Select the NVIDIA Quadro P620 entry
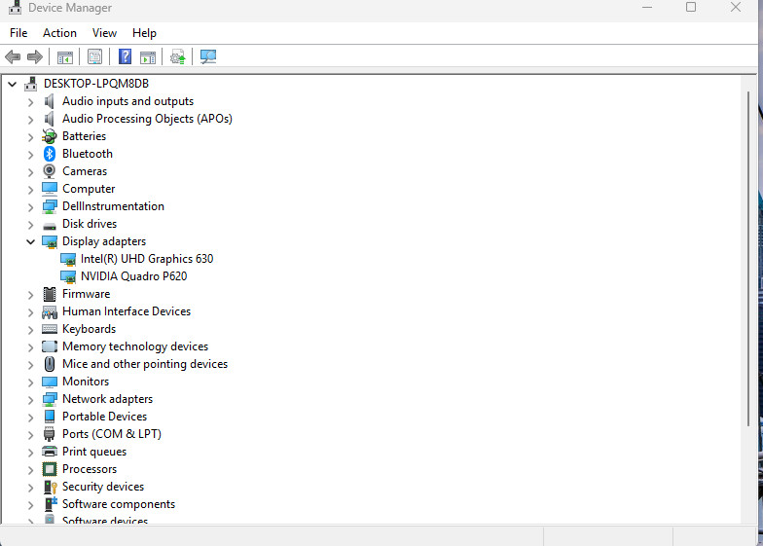The height and width of the screenshot is (546, 763). (x=134, y=276)
